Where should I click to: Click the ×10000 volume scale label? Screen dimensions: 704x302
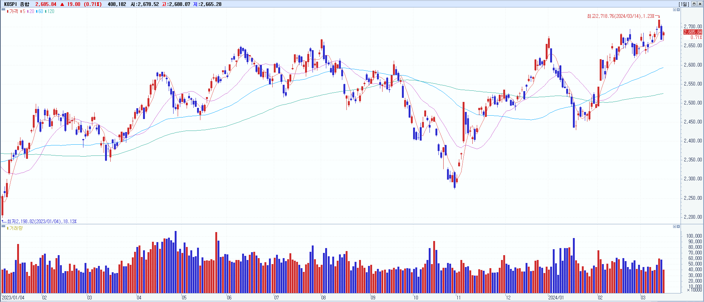[x=694, y=290]
